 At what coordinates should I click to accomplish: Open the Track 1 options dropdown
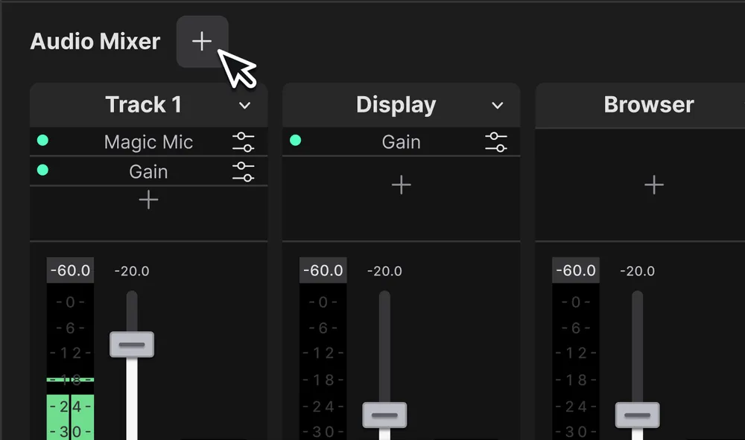[244, 105]
